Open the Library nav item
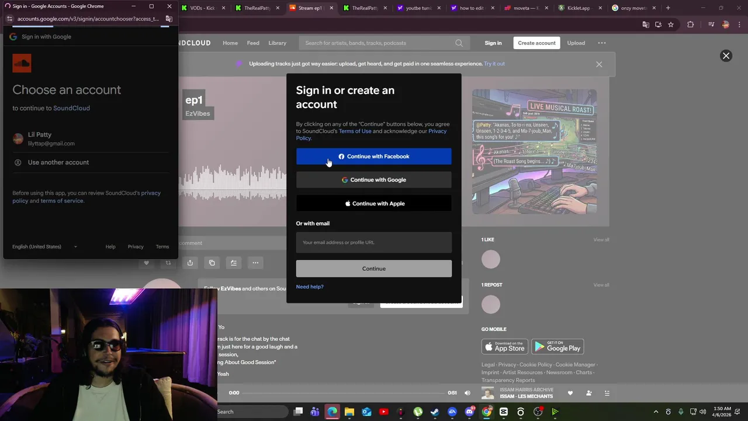The image size is (748, 421). click(278, 43)
